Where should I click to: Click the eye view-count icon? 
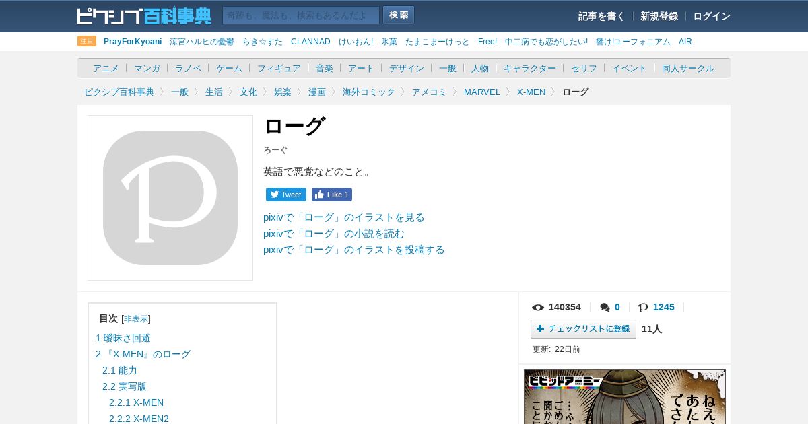pos(538,308)
